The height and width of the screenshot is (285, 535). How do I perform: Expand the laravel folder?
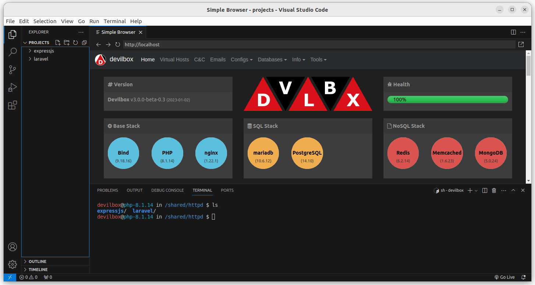click(41, 59)
